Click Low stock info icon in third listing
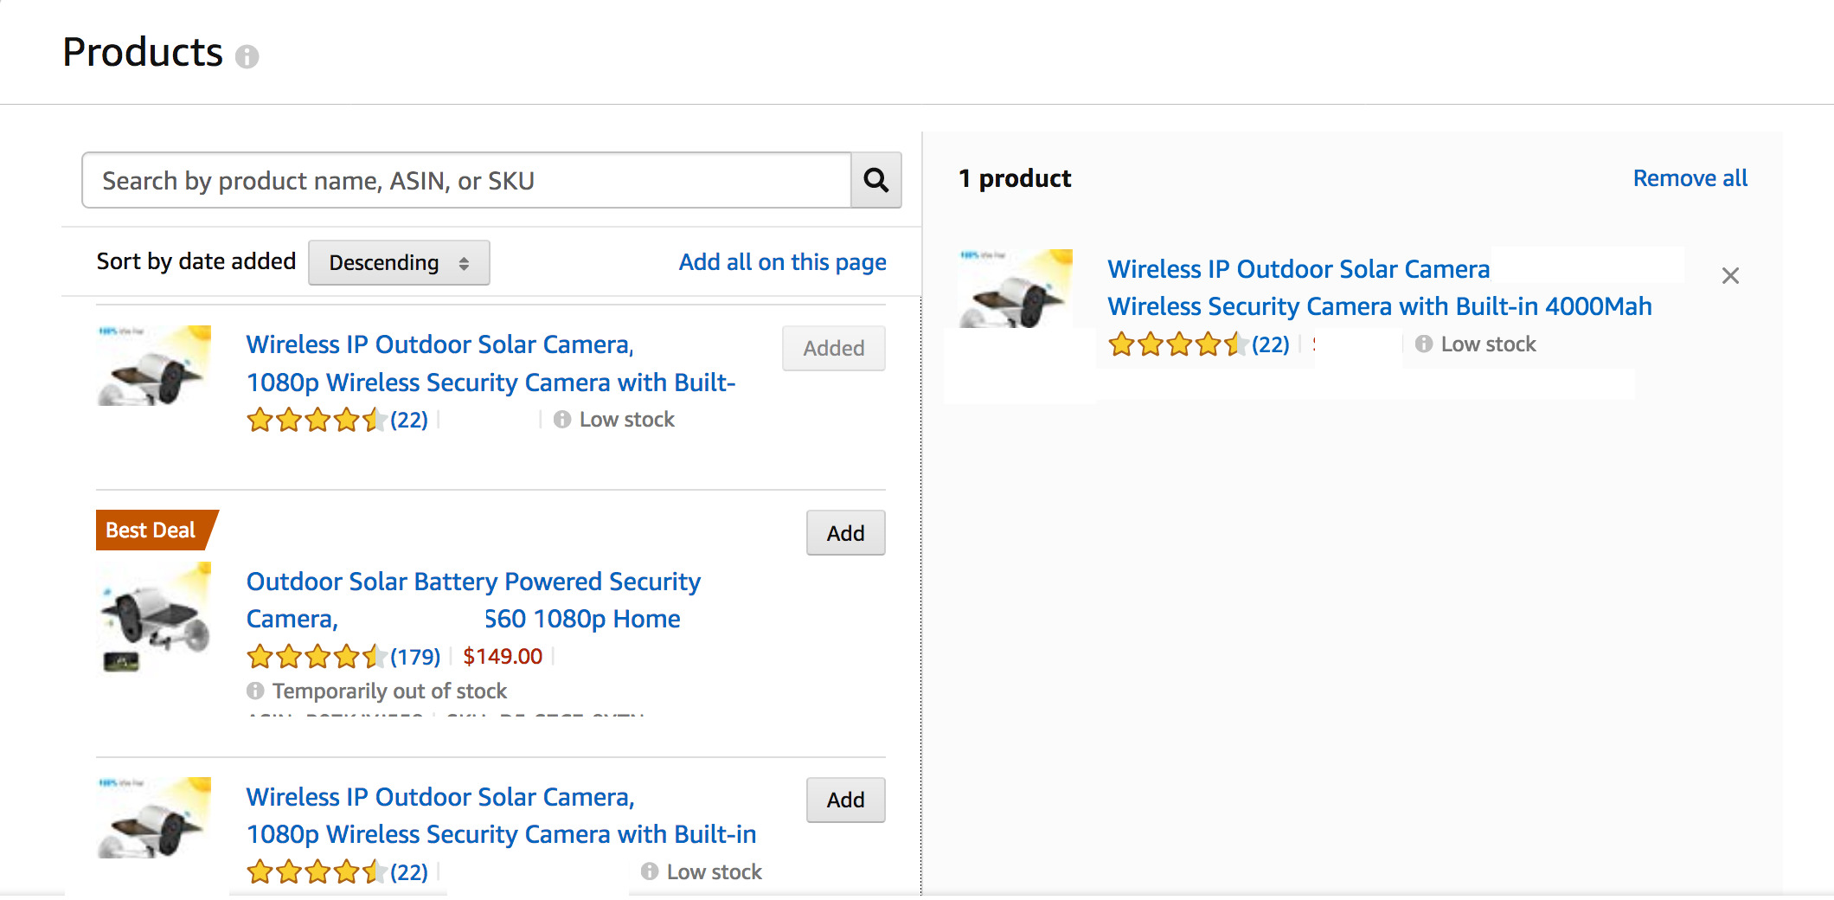 pos(650,871)
